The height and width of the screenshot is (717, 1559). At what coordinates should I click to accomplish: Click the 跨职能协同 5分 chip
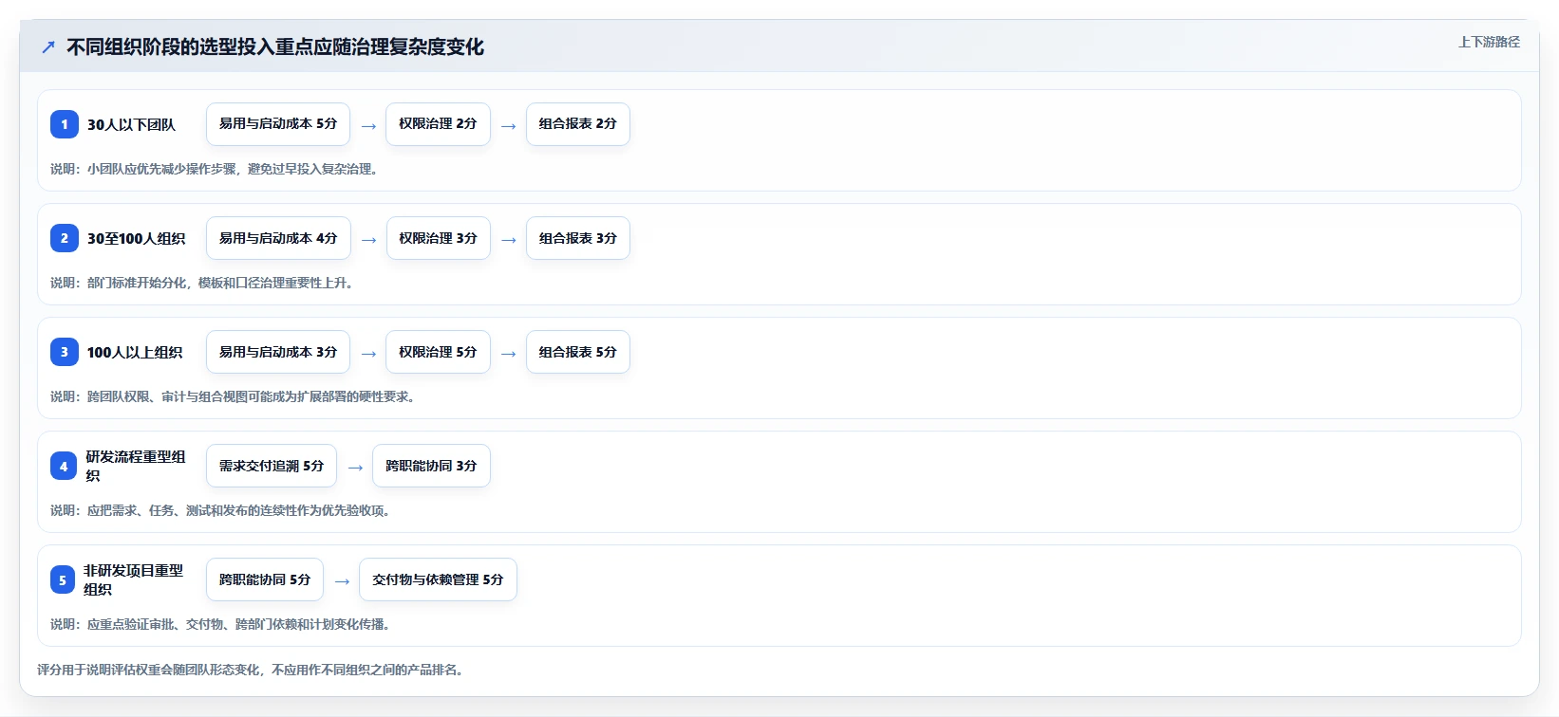[x=265, y=579]
